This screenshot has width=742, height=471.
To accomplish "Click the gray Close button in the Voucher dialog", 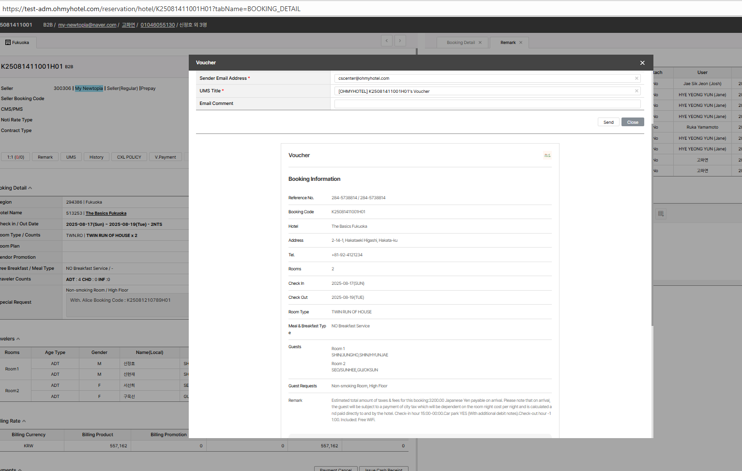I will (x=633, y=122).
